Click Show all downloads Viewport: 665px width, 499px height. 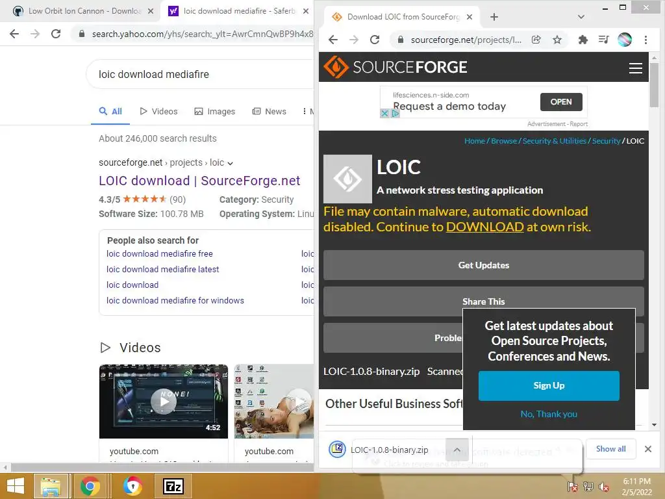[610, 449]
